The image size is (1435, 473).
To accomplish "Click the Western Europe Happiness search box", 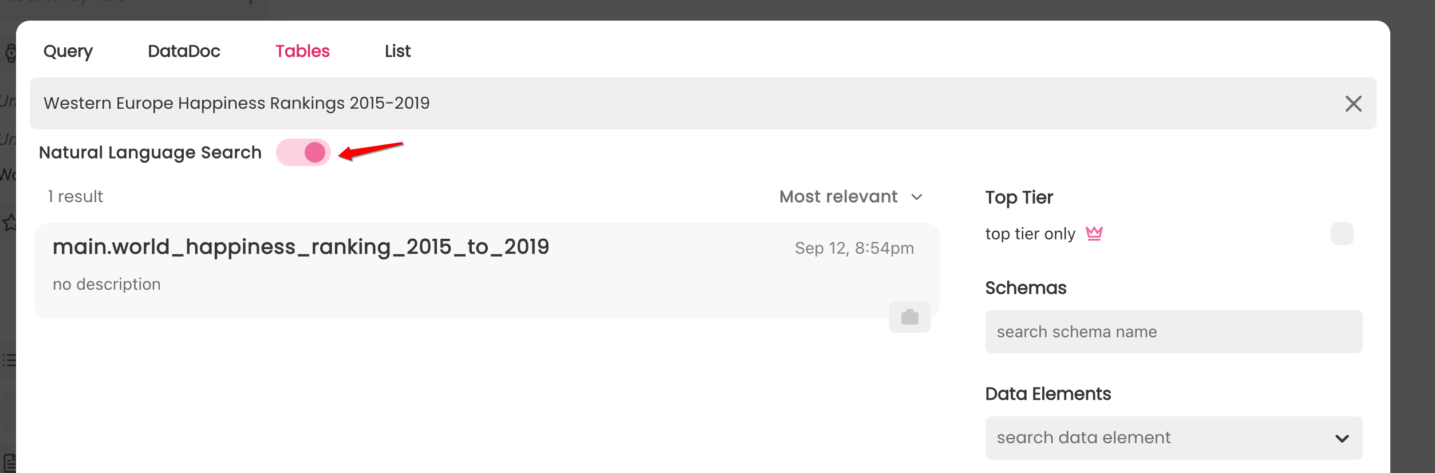I will pyautogui.click(x=687, y=104).
